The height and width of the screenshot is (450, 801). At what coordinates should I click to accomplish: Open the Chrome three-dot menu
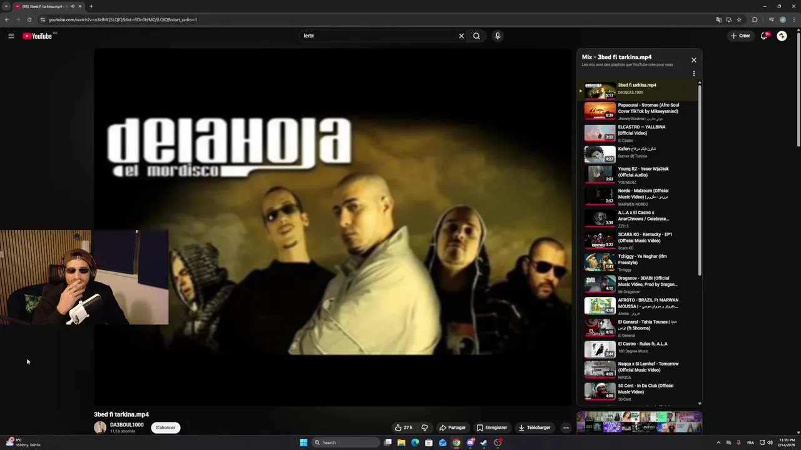[794, 19]
